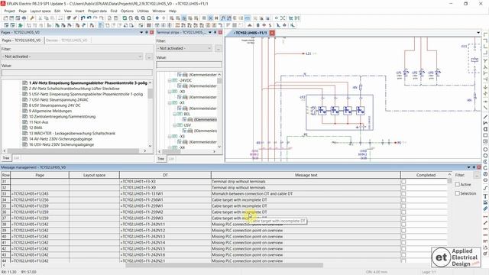Click the '...' Filter button in Message management
Screen dimensions: 489x275
[x=477, y=176]
